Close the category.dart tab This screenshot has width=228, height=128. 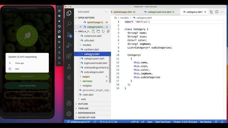point(205,12)
